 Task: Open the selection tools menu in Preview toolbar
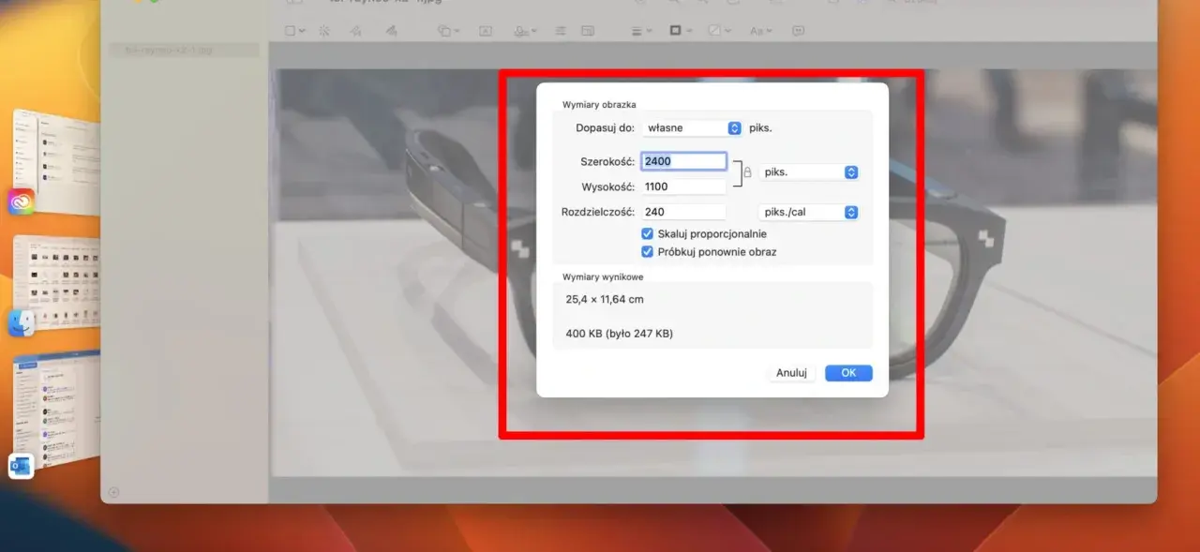click(x=294, y=31)
